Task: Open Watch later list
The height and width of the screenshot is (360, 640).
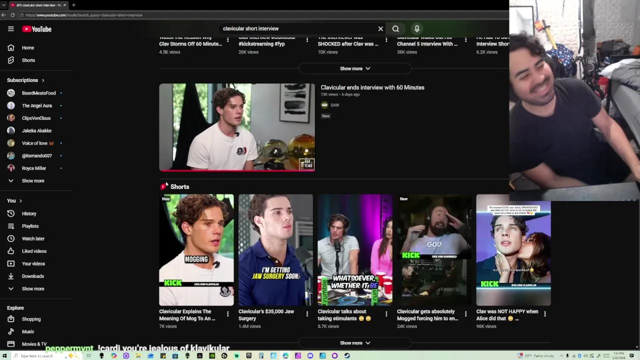Action: [x=36, y=238]
